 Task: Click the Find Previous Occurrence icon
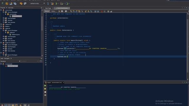pyautogui.click(x=74, y=11)
